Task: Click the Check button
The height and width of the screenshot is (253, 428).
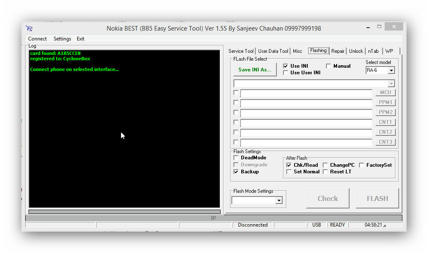Action: click(328, 199)
